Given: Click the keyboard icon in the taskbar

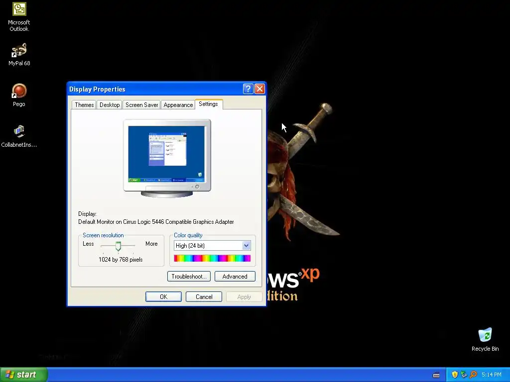Looking at the screenshot, I should coord(436,375).
